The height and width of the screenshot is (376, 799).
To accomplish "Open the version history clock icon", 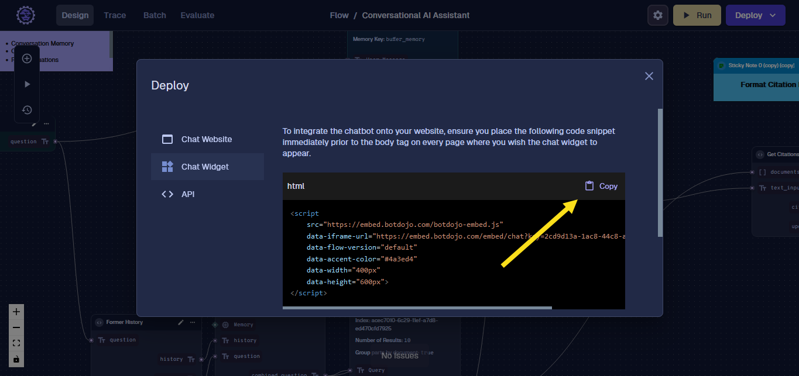I will coord(27,110).
